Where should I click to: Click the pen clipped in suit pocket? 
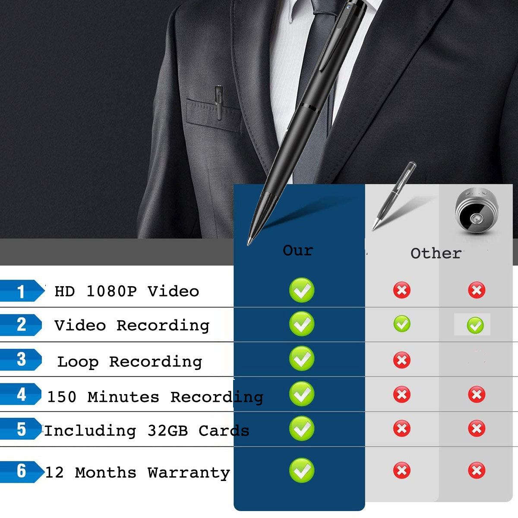(x=219, y=102)
